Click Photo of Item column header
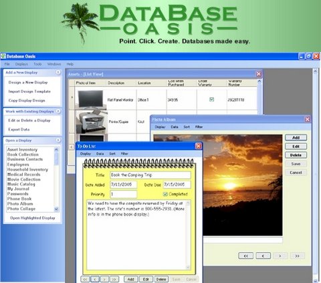321x283 pixels. click(x=86, y=83)
